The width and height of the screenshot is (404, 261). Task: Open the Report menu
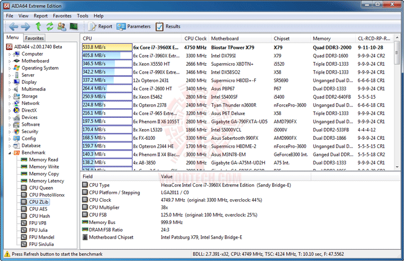pos(40,16)
